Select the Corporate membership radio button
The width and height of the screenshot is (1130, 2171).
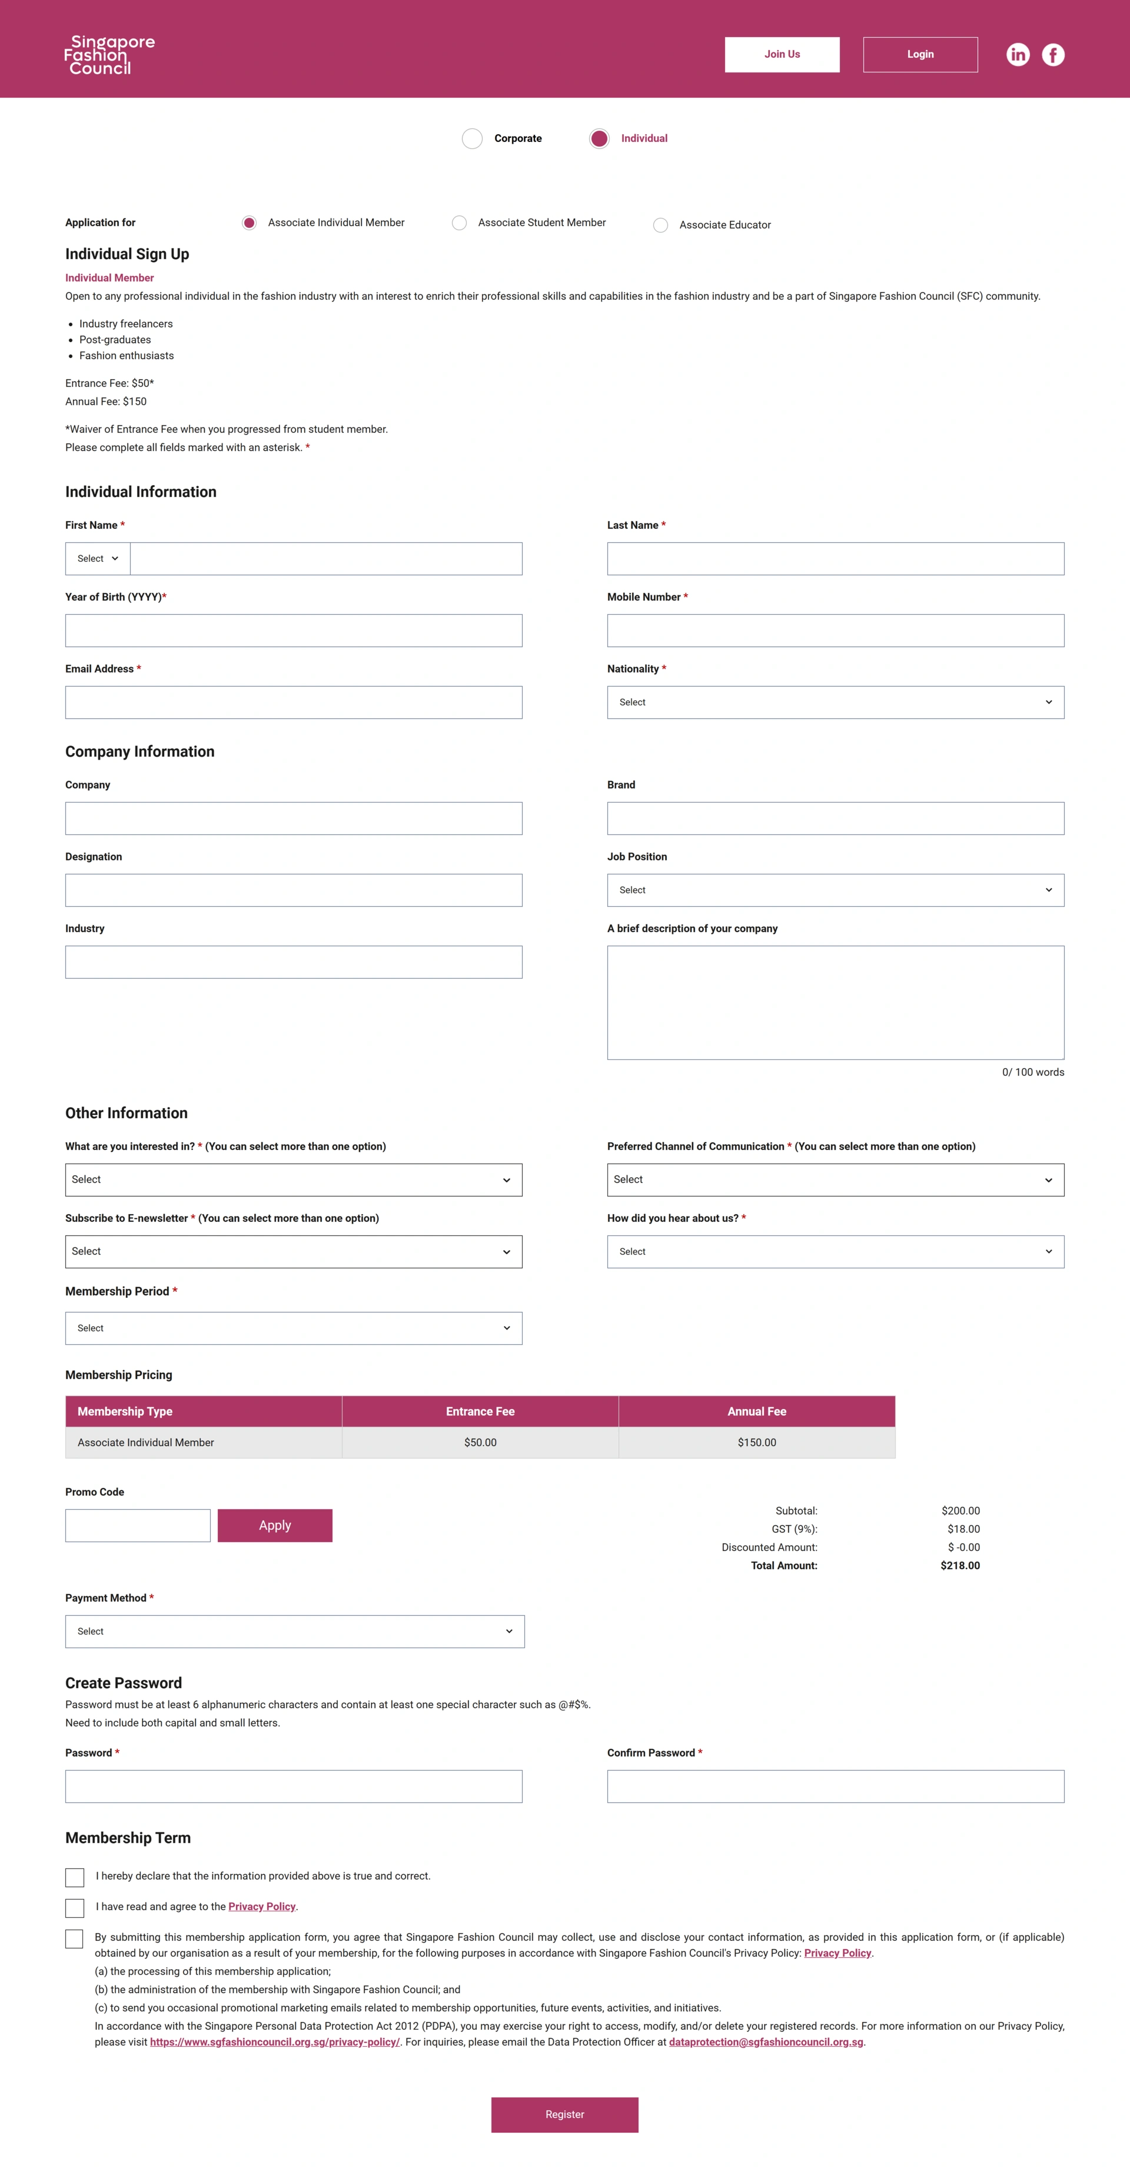tap(472, 138)
